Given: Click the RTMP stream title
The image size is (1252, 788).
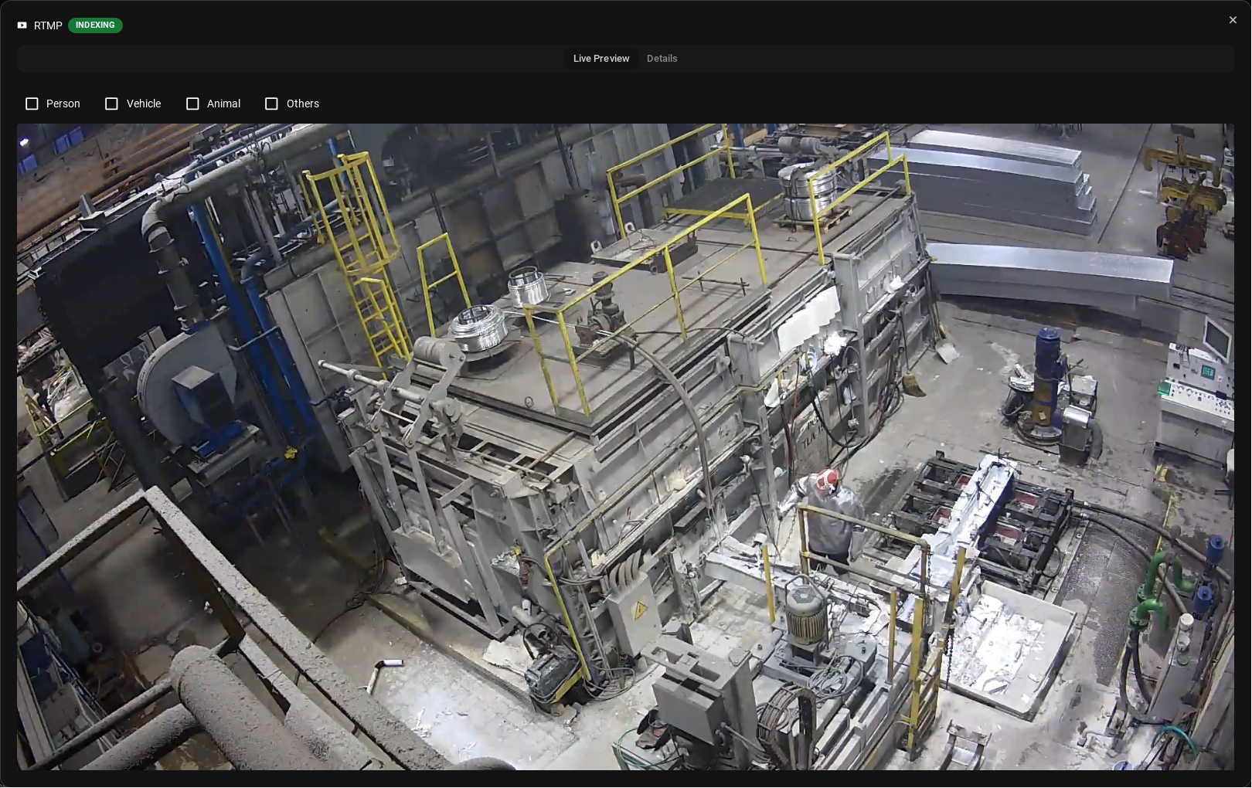Looking at the screenshot, I should (x=48, y=25).
